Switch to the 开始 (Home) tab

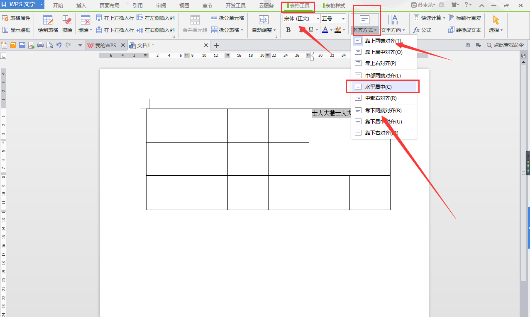pos(58,6)
